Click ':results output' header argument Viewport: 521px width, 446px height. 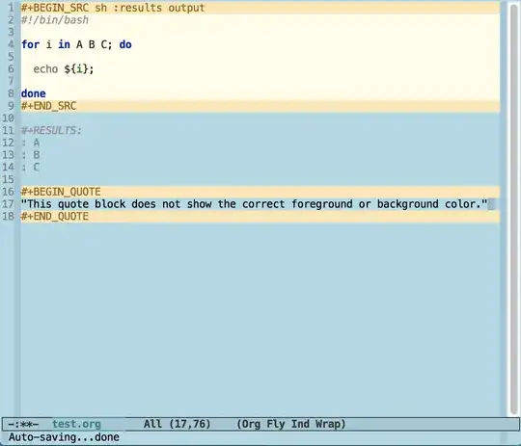[159, 8]
